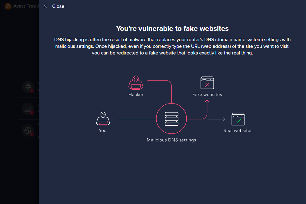The height and width of the screenshot is (204, 306).
Task: Click the You user laptop icon
Action: click(103, 119)
